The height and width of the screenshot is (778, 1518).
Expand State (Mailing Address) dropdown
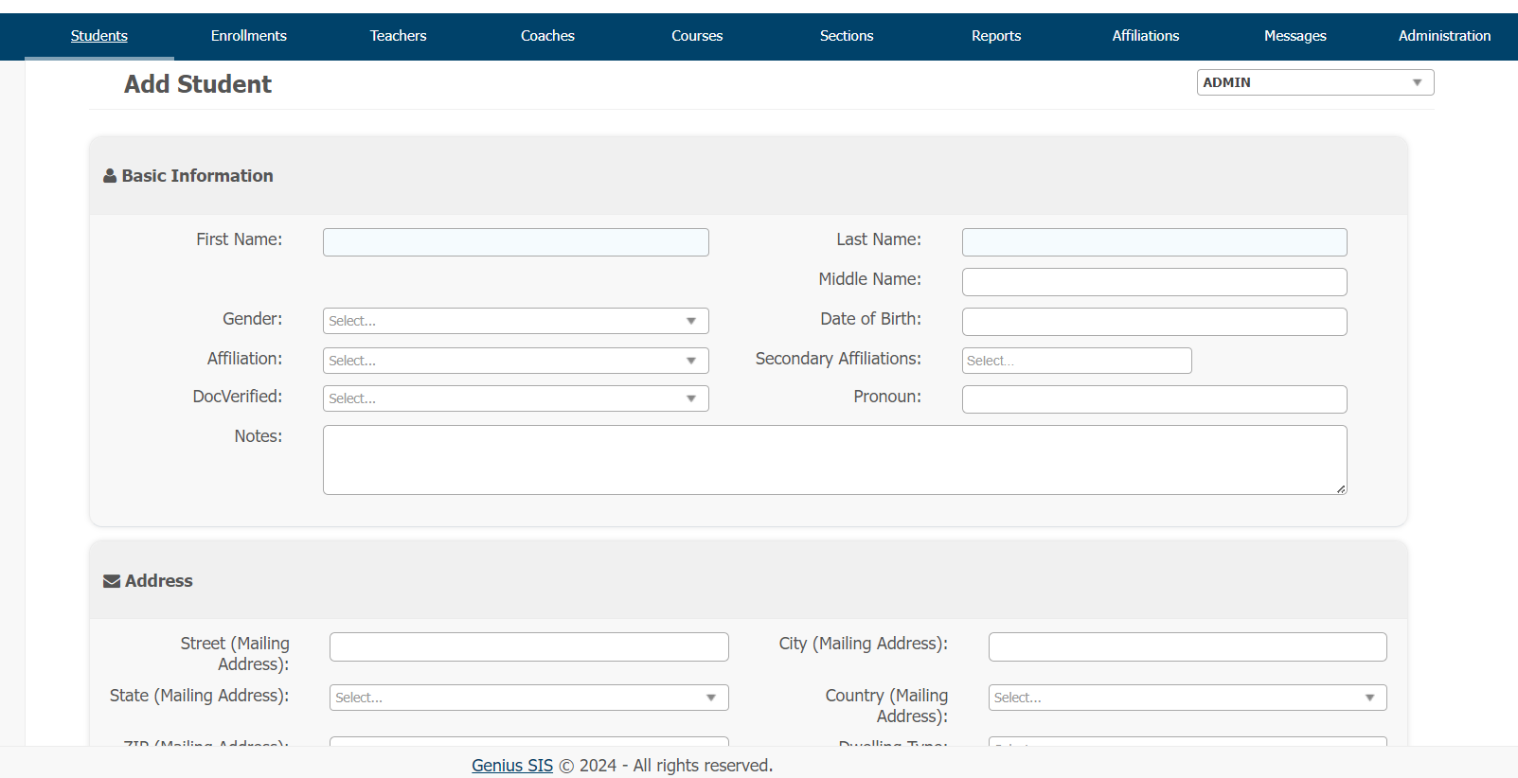tap(528, 698)
